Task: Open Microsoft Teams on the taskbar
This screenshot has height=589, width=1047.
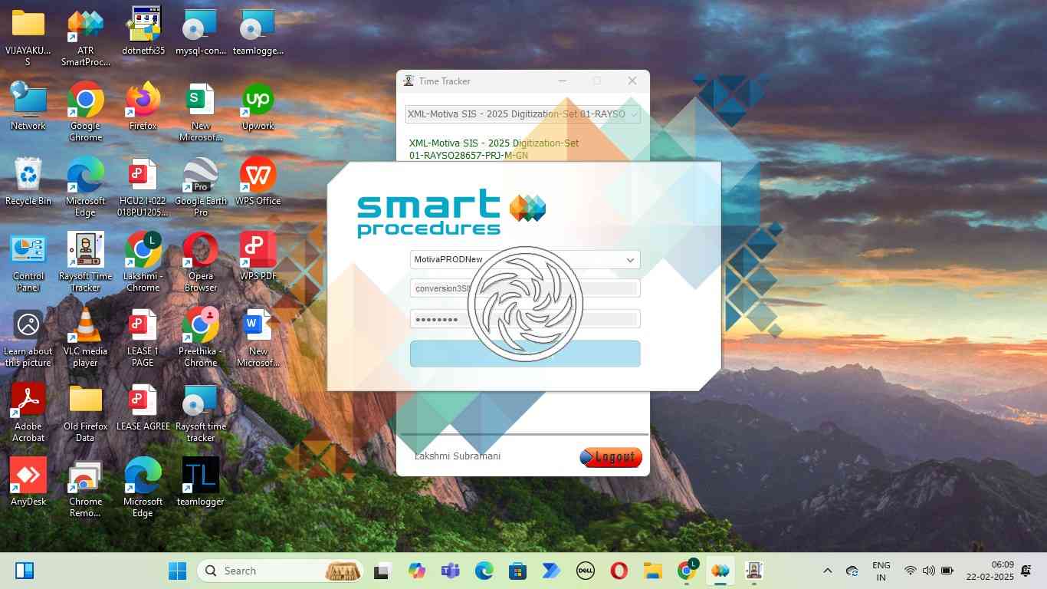Action: tap(450, 571)
